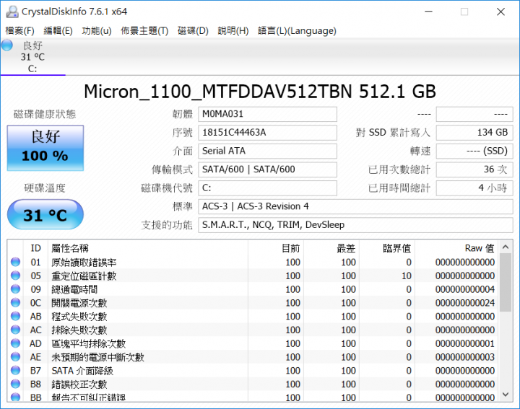Viewport: 520px width, 409px height.
Task: Click the status orb for attribute 05
Action: coord(16,276)
